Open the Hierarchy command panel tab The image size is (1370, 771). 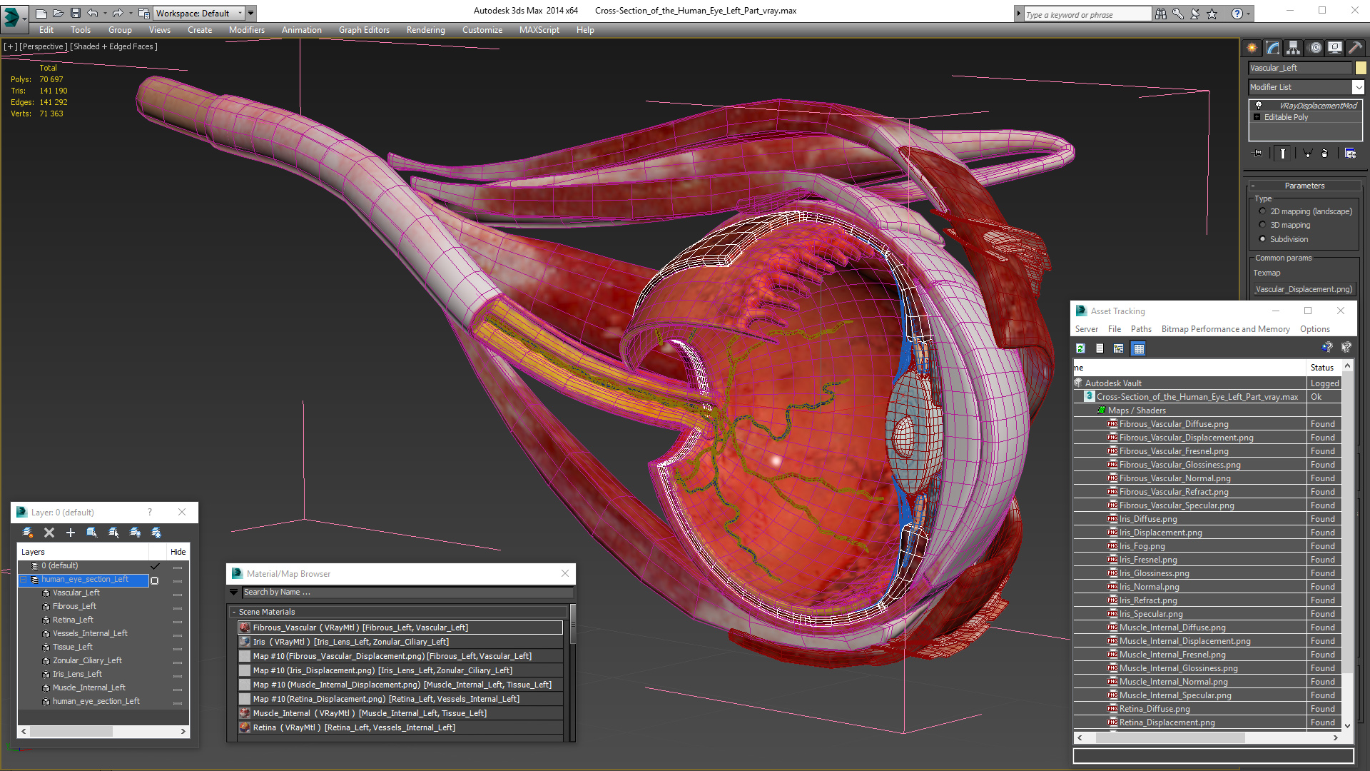[1293, 48]
